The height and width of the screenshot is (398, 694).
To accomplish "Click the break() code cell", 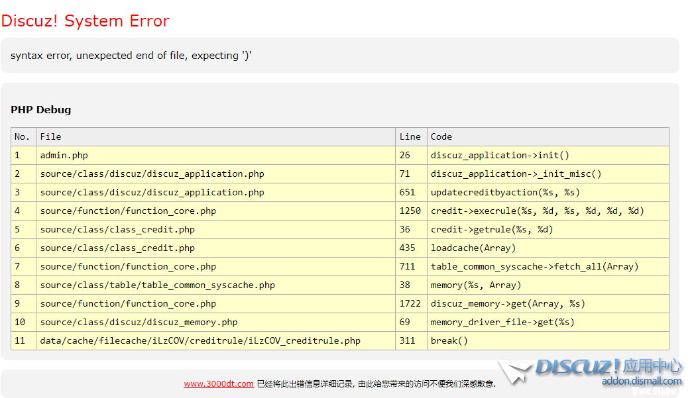I will pos(449,340).
